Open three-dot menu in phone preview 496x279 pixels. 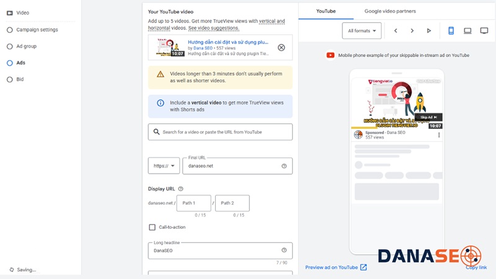pyautogui.click(x=439, y=135)
